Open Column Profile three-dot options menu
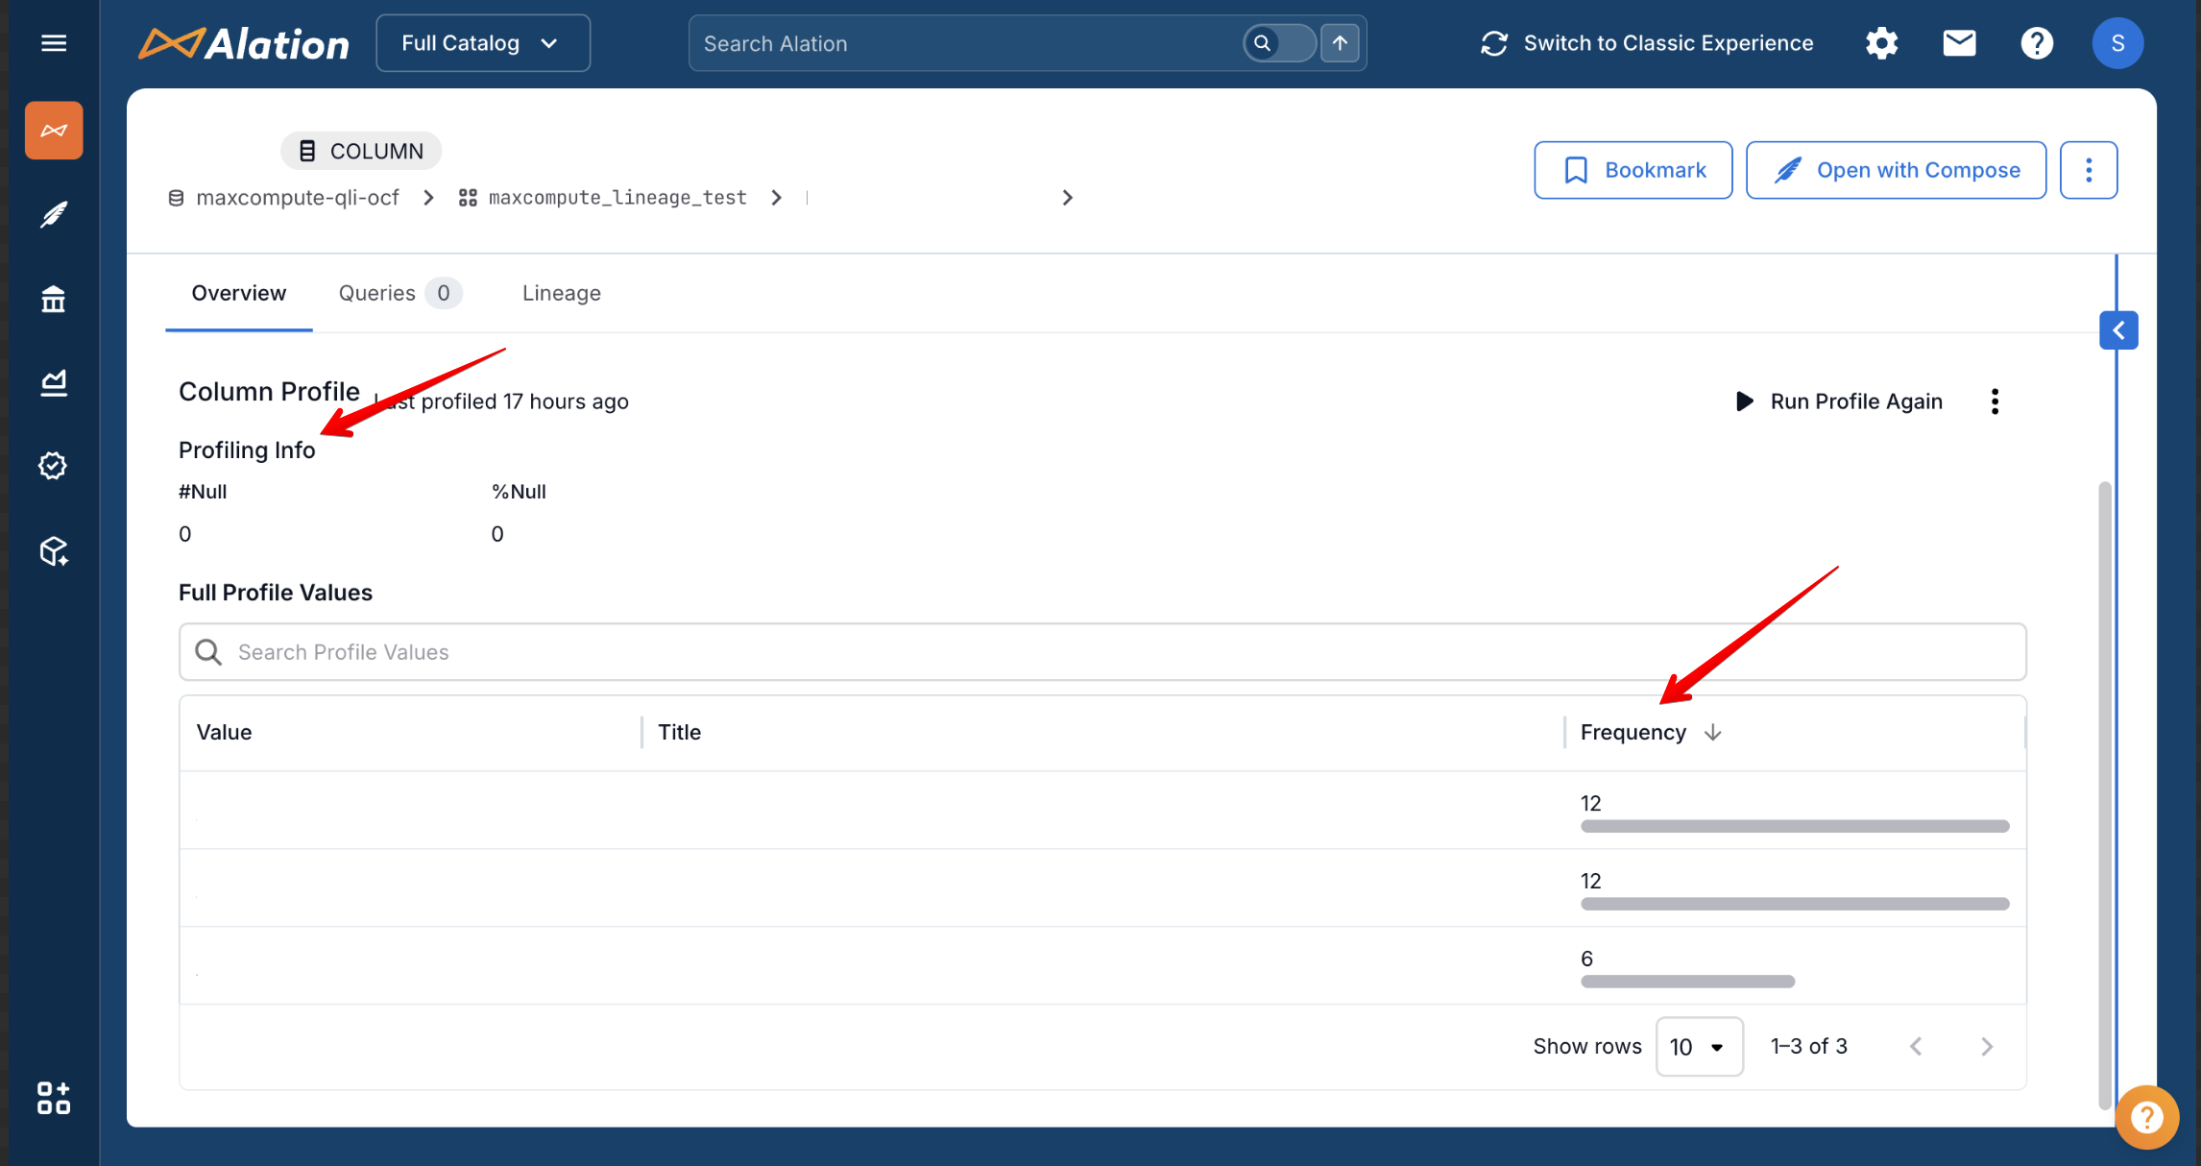 point(1995,401)
